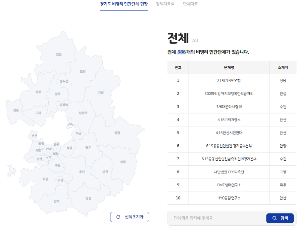This screenshot has width=298, height=226.
Task: Click the 소재지 column header
Action: coord(283,67)
